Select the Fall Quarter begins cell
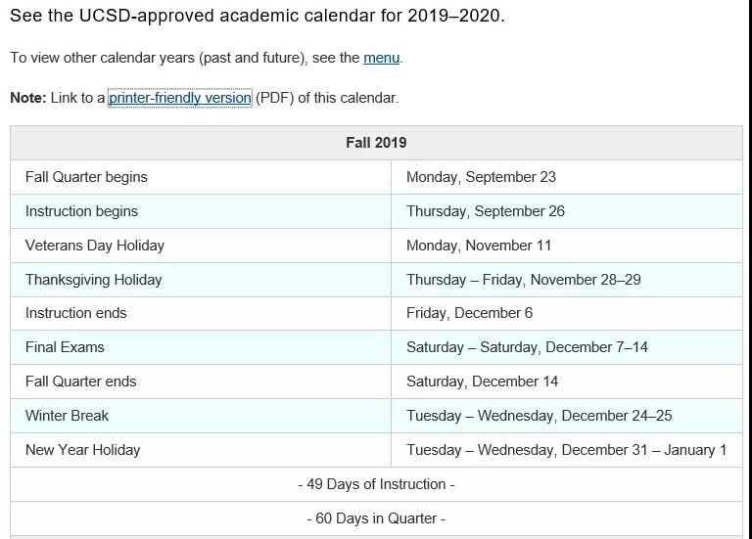The height and width of the screenshot is (539, 752). click(x=201, y=177)
